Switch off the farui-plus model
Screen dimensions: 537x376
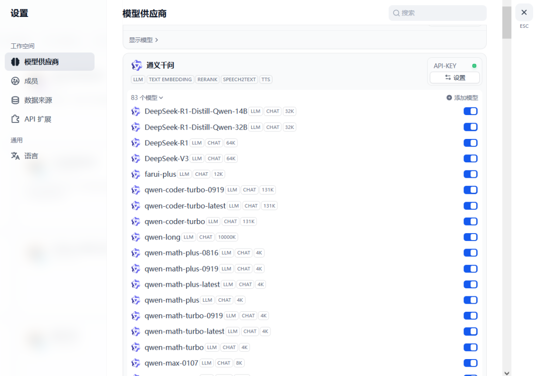pos(470,174)
